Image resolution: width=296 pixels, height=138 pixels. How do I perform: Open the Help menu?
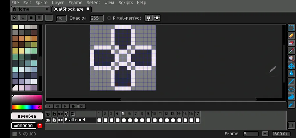(141, 3)
